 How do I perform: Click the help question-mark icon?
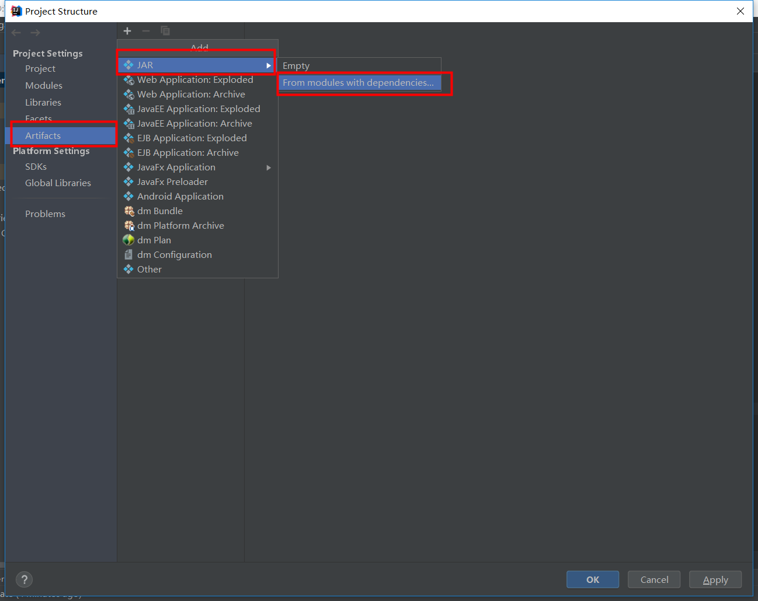(x=24, y=579)
